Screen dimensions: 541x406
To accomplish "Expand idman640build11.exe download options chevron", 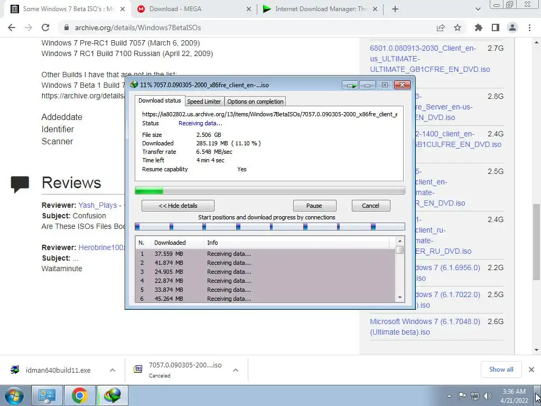I will pyautogui.click(x=113, y=370).
